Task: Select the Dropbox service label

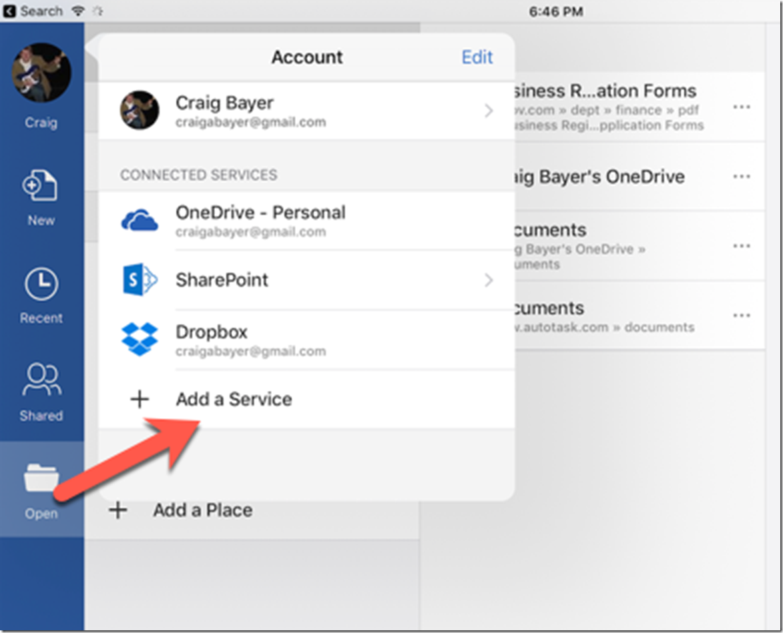Action: pyautogui.click(x=212, y=332)
